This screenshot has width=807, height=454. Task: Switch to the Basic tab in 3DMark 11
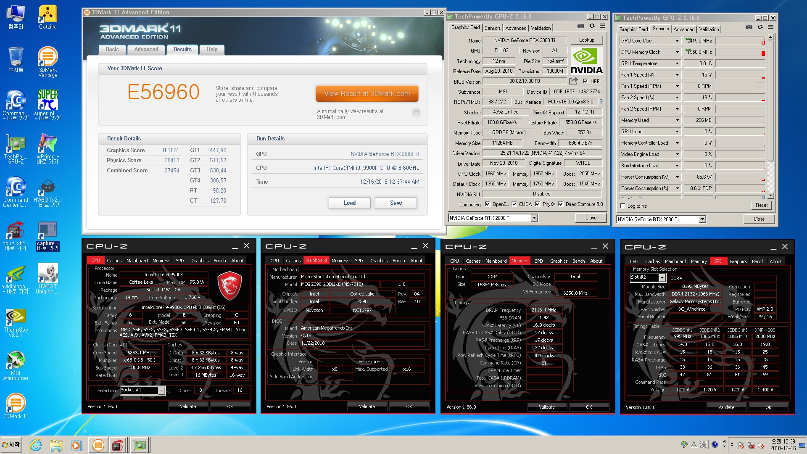coord(112,50)
